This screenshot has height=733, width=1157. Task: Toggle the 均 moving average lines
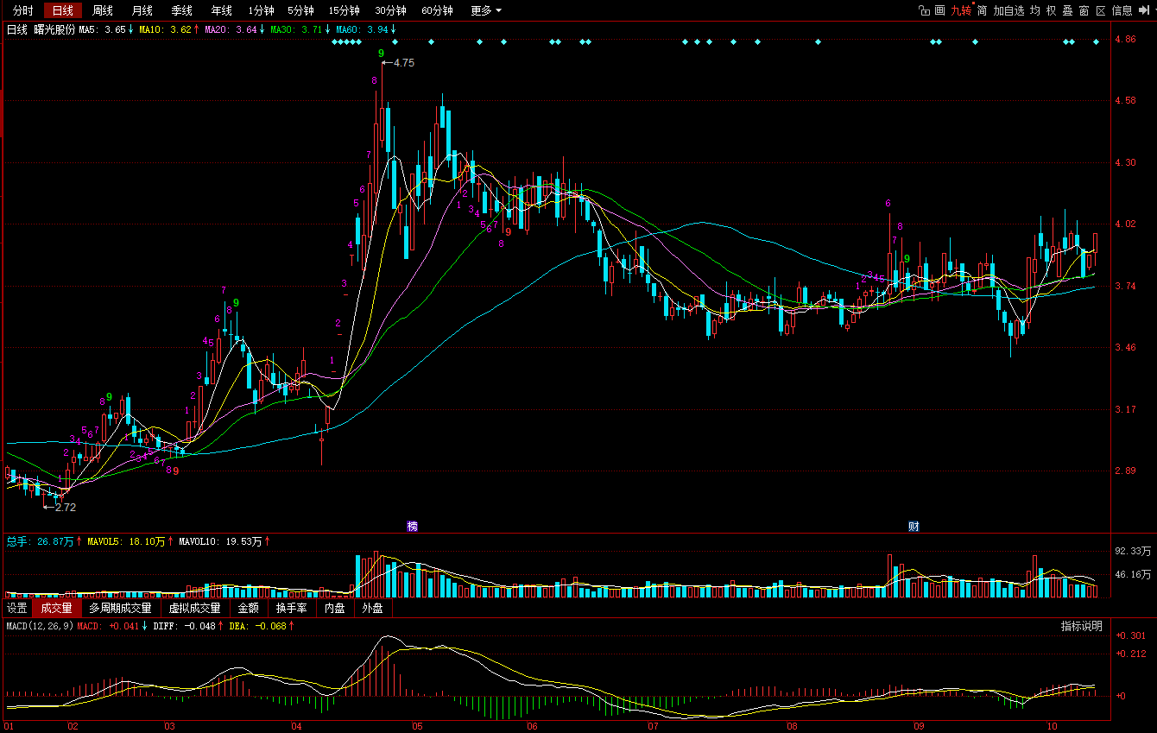tap(1034, 10)
